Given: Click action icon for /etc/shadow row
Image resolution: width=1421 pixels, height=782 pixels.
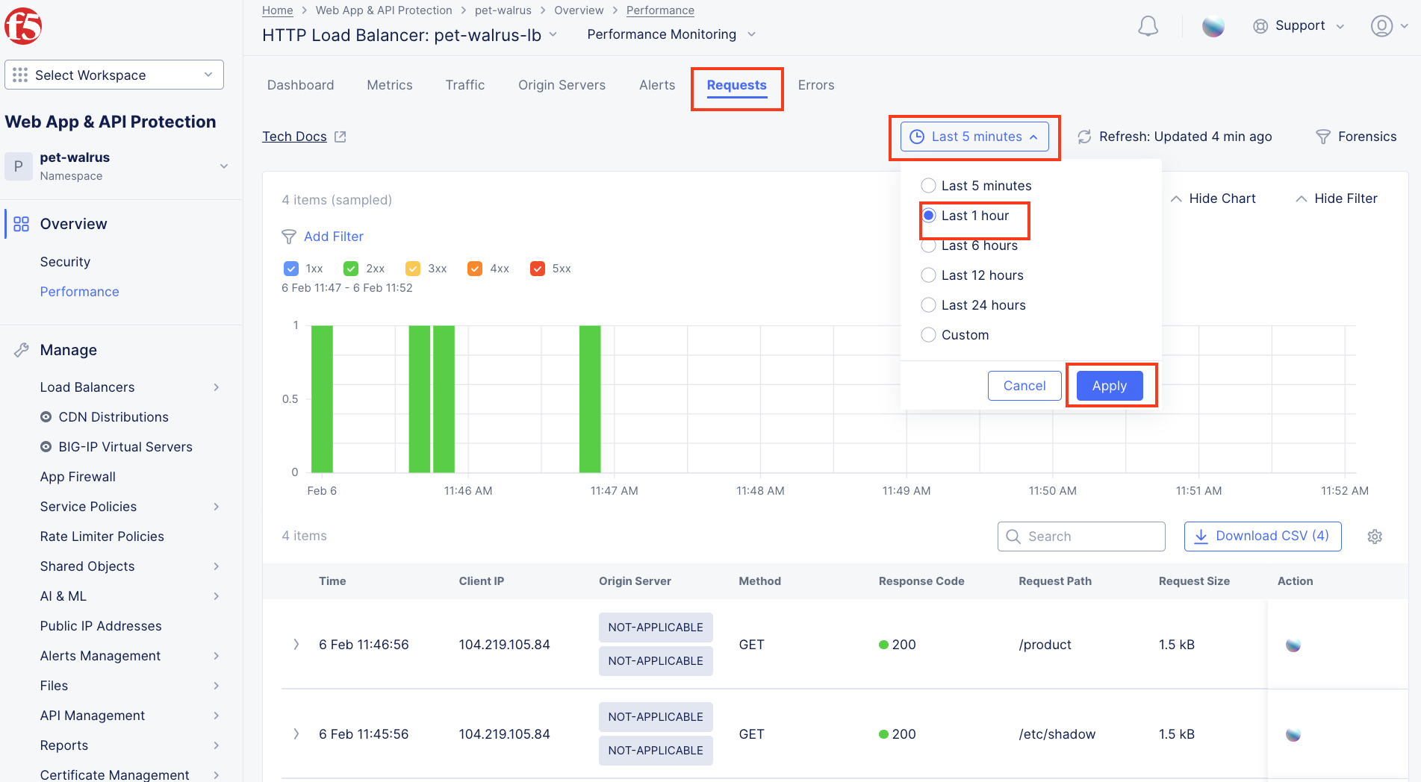Looking at the screenshot, I should point(1293,734).
